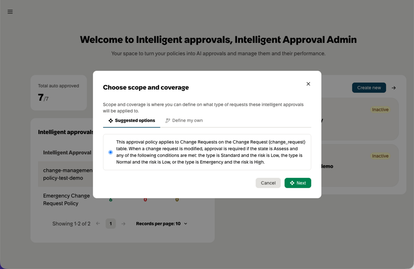Click the Choose scope and coverage heading
This screenshot has width=414, height=269.
pyautogui.click(x=146, y=87)
